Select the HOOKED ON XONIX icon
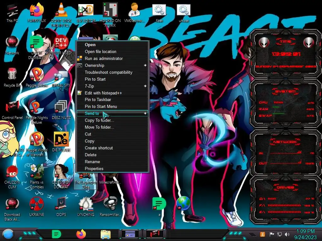The height and width of the screenshot is (241, 322). click(x=110, y=15)
